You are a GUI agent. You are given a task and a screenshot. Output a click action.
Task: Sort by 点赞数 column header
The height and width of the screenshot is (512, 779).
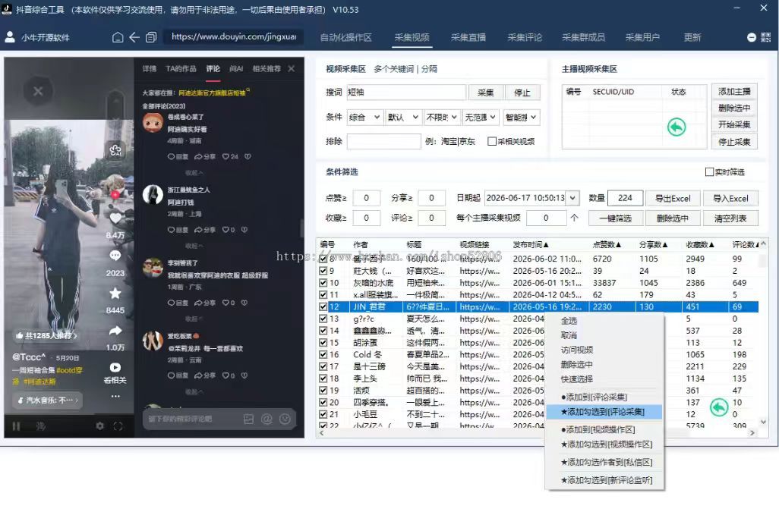pyautogui.click(x=607, y=244)
